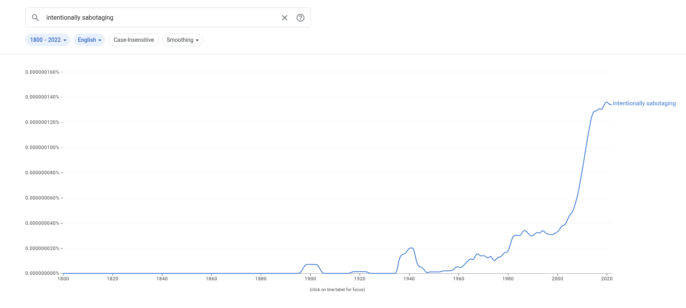686x308 pixels.
Task: Click the 1980 x-axis year label
Action: click(x=508, y=279)
